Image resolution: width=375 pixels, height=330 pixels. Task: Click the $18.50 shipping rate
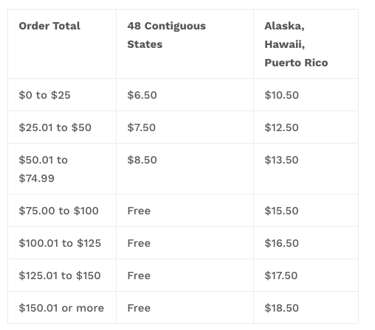(x=282, y=308)
